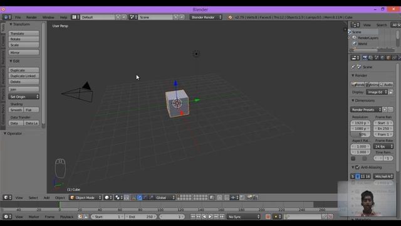Image resolution: width=401 pixels, height=226 pixels.
Task: Open the pivot point menu
Action: [x=118, y=198]
